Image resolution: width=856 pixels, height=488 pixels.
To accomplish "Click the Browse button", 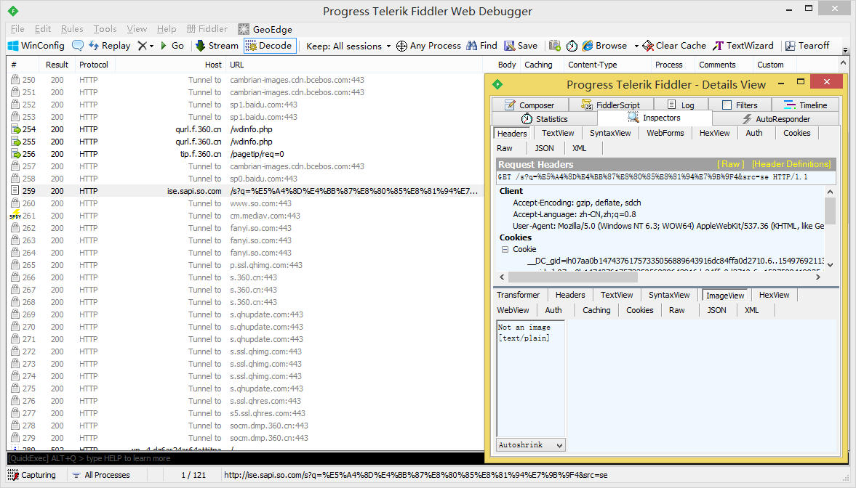I will point(605,46).
